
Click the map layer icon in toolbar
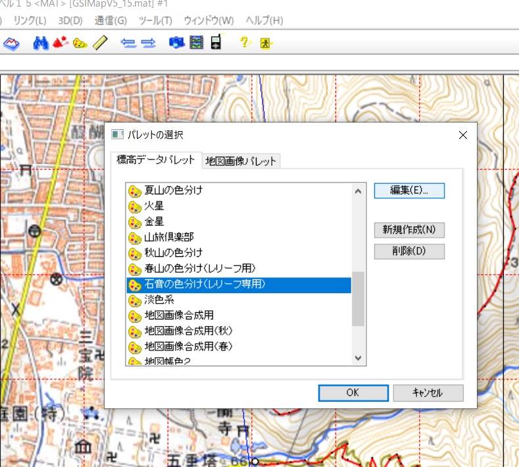pos(11,43)
